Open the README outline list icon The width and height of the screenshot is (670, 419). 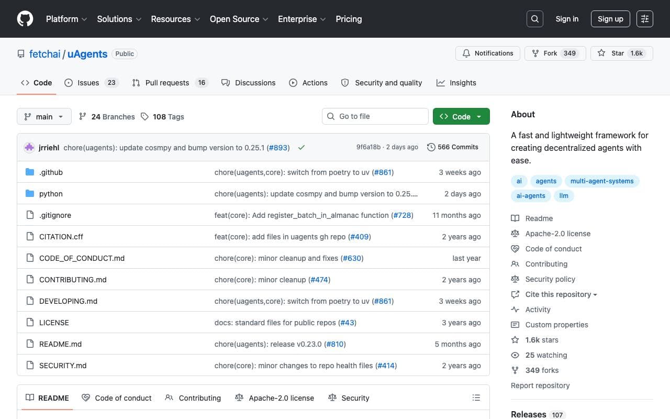476,398
